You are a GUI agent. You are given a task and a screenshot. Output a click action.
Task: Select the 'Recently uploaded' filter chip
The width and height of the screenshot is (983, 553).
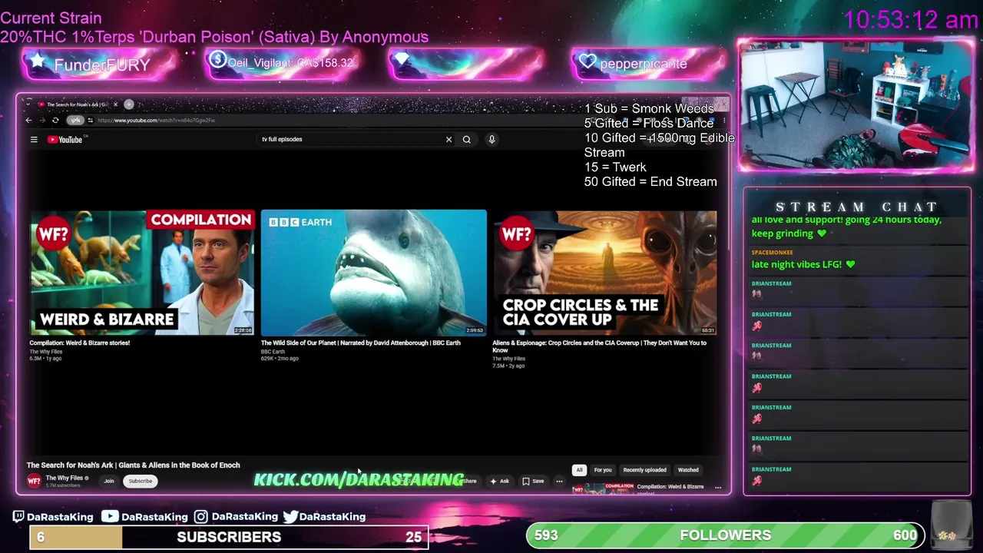[644, 470]
